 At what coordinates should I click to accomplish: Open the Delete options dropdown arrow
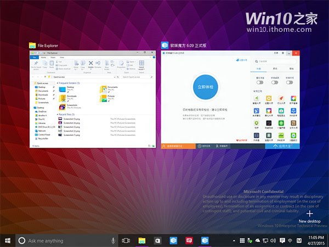click(x=90, y=69)
